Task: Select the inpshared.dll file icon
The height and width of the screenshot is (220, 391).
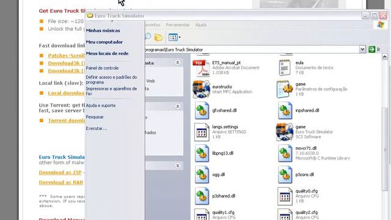Action: click(x=285, y=111)
